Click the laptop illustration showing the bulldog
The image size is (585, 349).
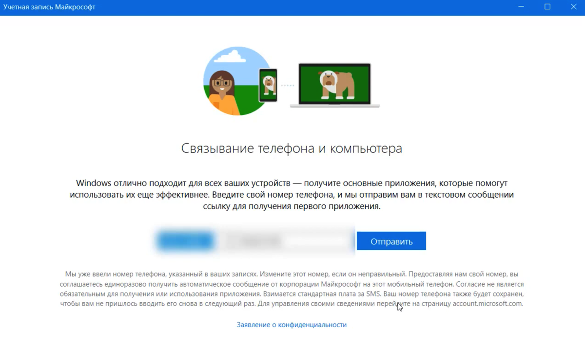[335, 85]
